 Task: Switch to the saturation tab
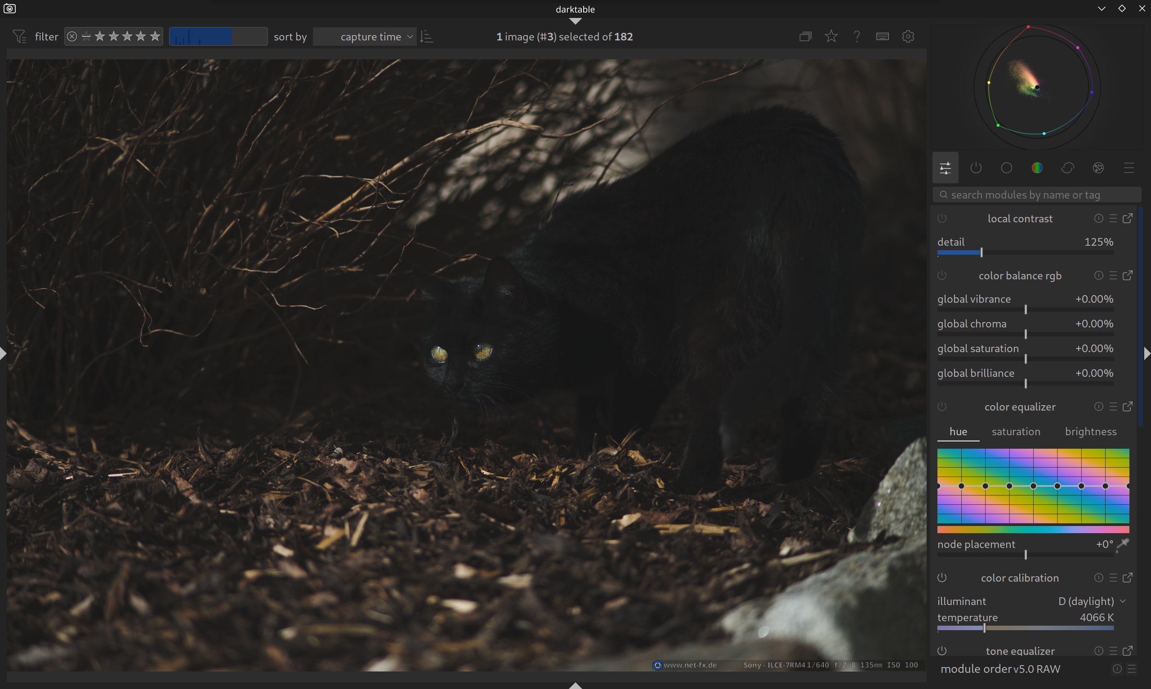(x=1016, y=431)
